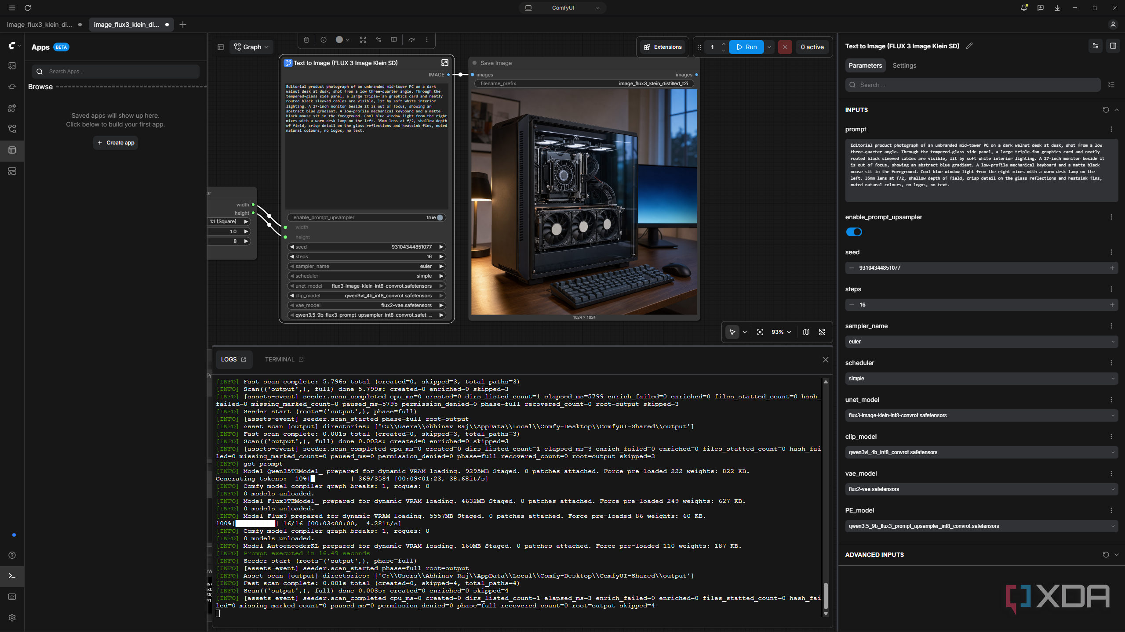Open the feedback chat icon in title bar
The width and height of the screenshot is (1125, 632).
point(1041,8)
